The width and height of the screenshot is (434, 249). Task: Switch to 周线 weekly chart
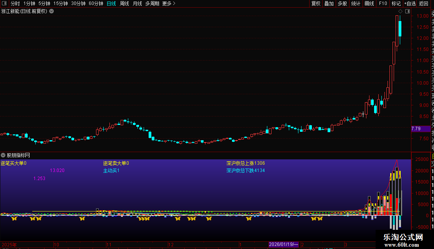124,3
